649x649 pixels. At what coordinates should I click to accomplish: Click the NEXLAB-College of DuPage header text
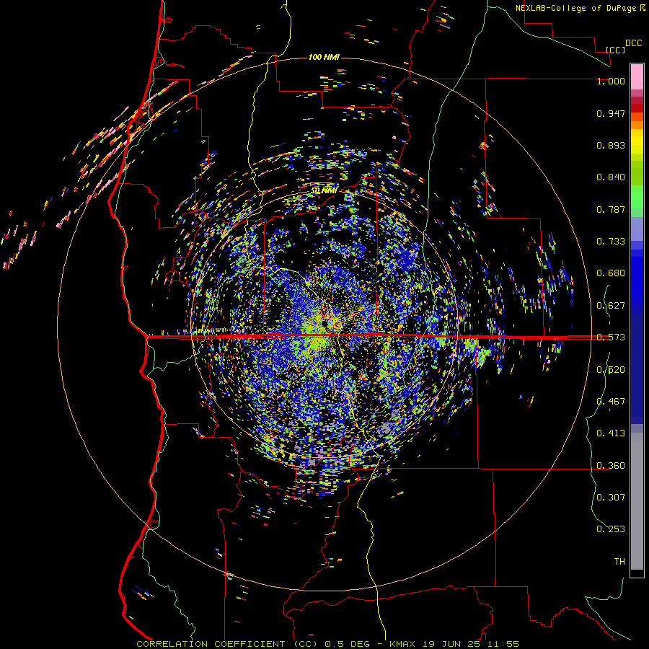pyautogui.click(x=576, y=8)
